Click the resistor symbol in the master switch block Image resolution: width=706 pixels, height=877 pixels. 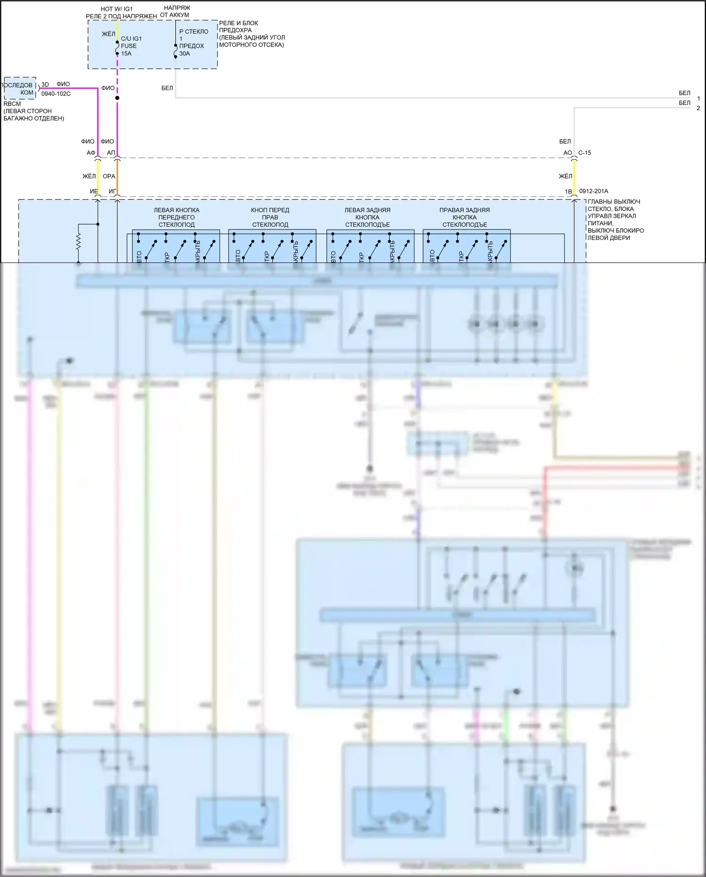79,242
